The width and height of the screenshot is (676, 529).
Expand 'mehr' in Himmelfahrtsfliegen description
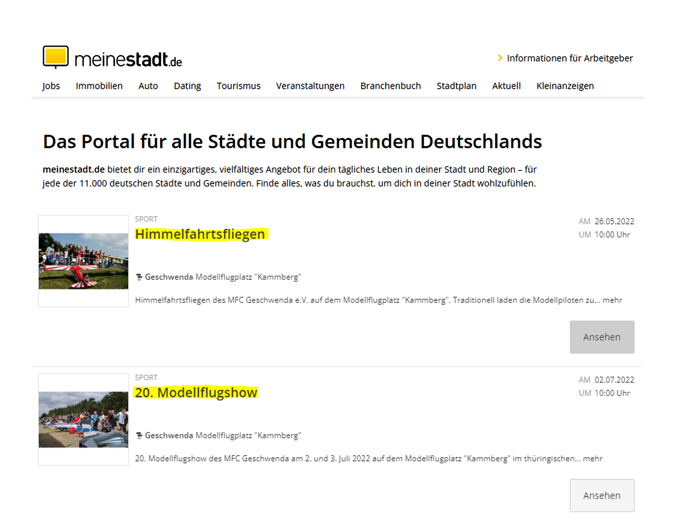612,300
